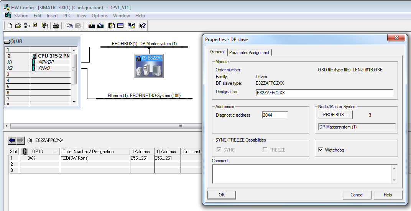Click the New station toolbar icon

coord(10,25)
